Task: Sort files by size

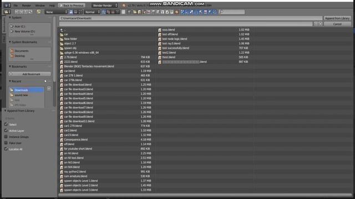Action: point(117,12)
